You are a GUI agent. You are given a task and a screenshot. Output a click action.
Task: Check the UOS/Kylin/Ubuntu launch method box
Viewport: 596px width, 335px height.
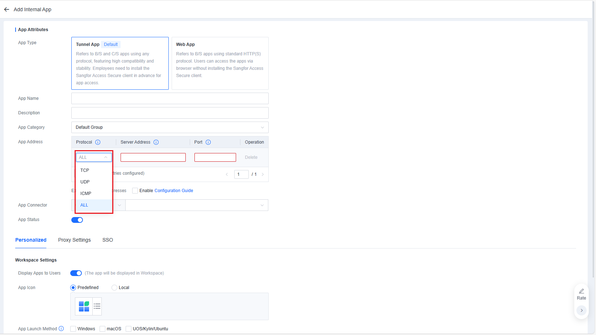pyautogui.click(x=129, y=329)
